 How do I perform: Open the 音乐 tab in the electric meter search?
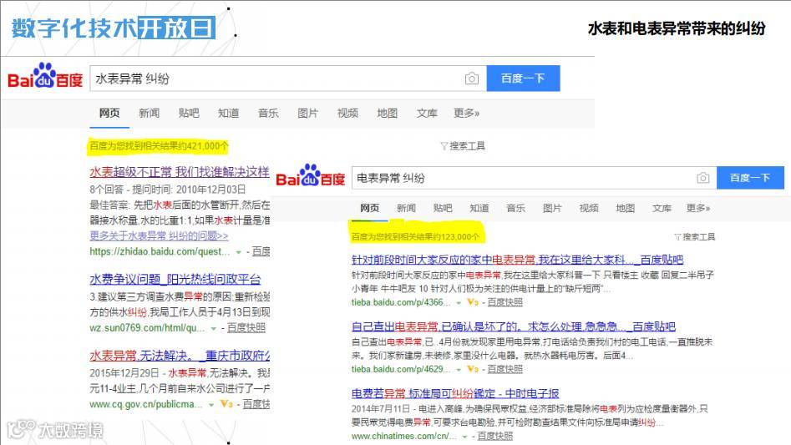[x=515, y=208]
